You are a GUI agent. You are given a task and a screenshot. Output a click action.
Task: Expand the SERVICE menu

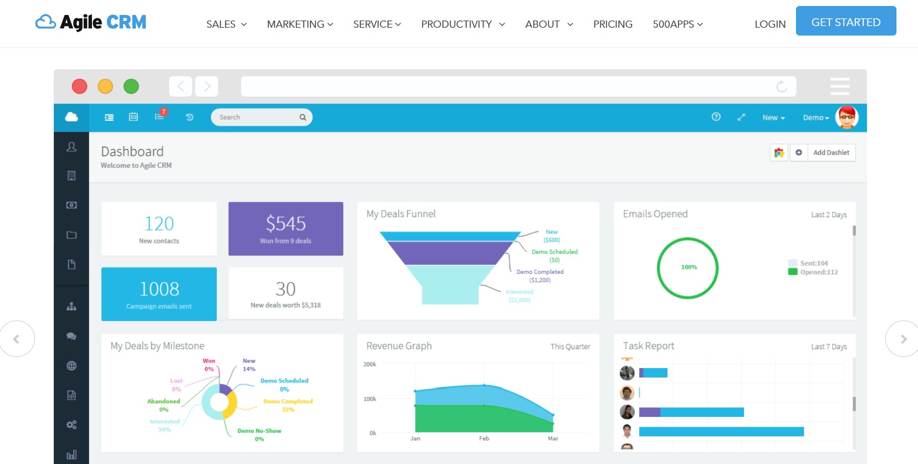(377, 24)
